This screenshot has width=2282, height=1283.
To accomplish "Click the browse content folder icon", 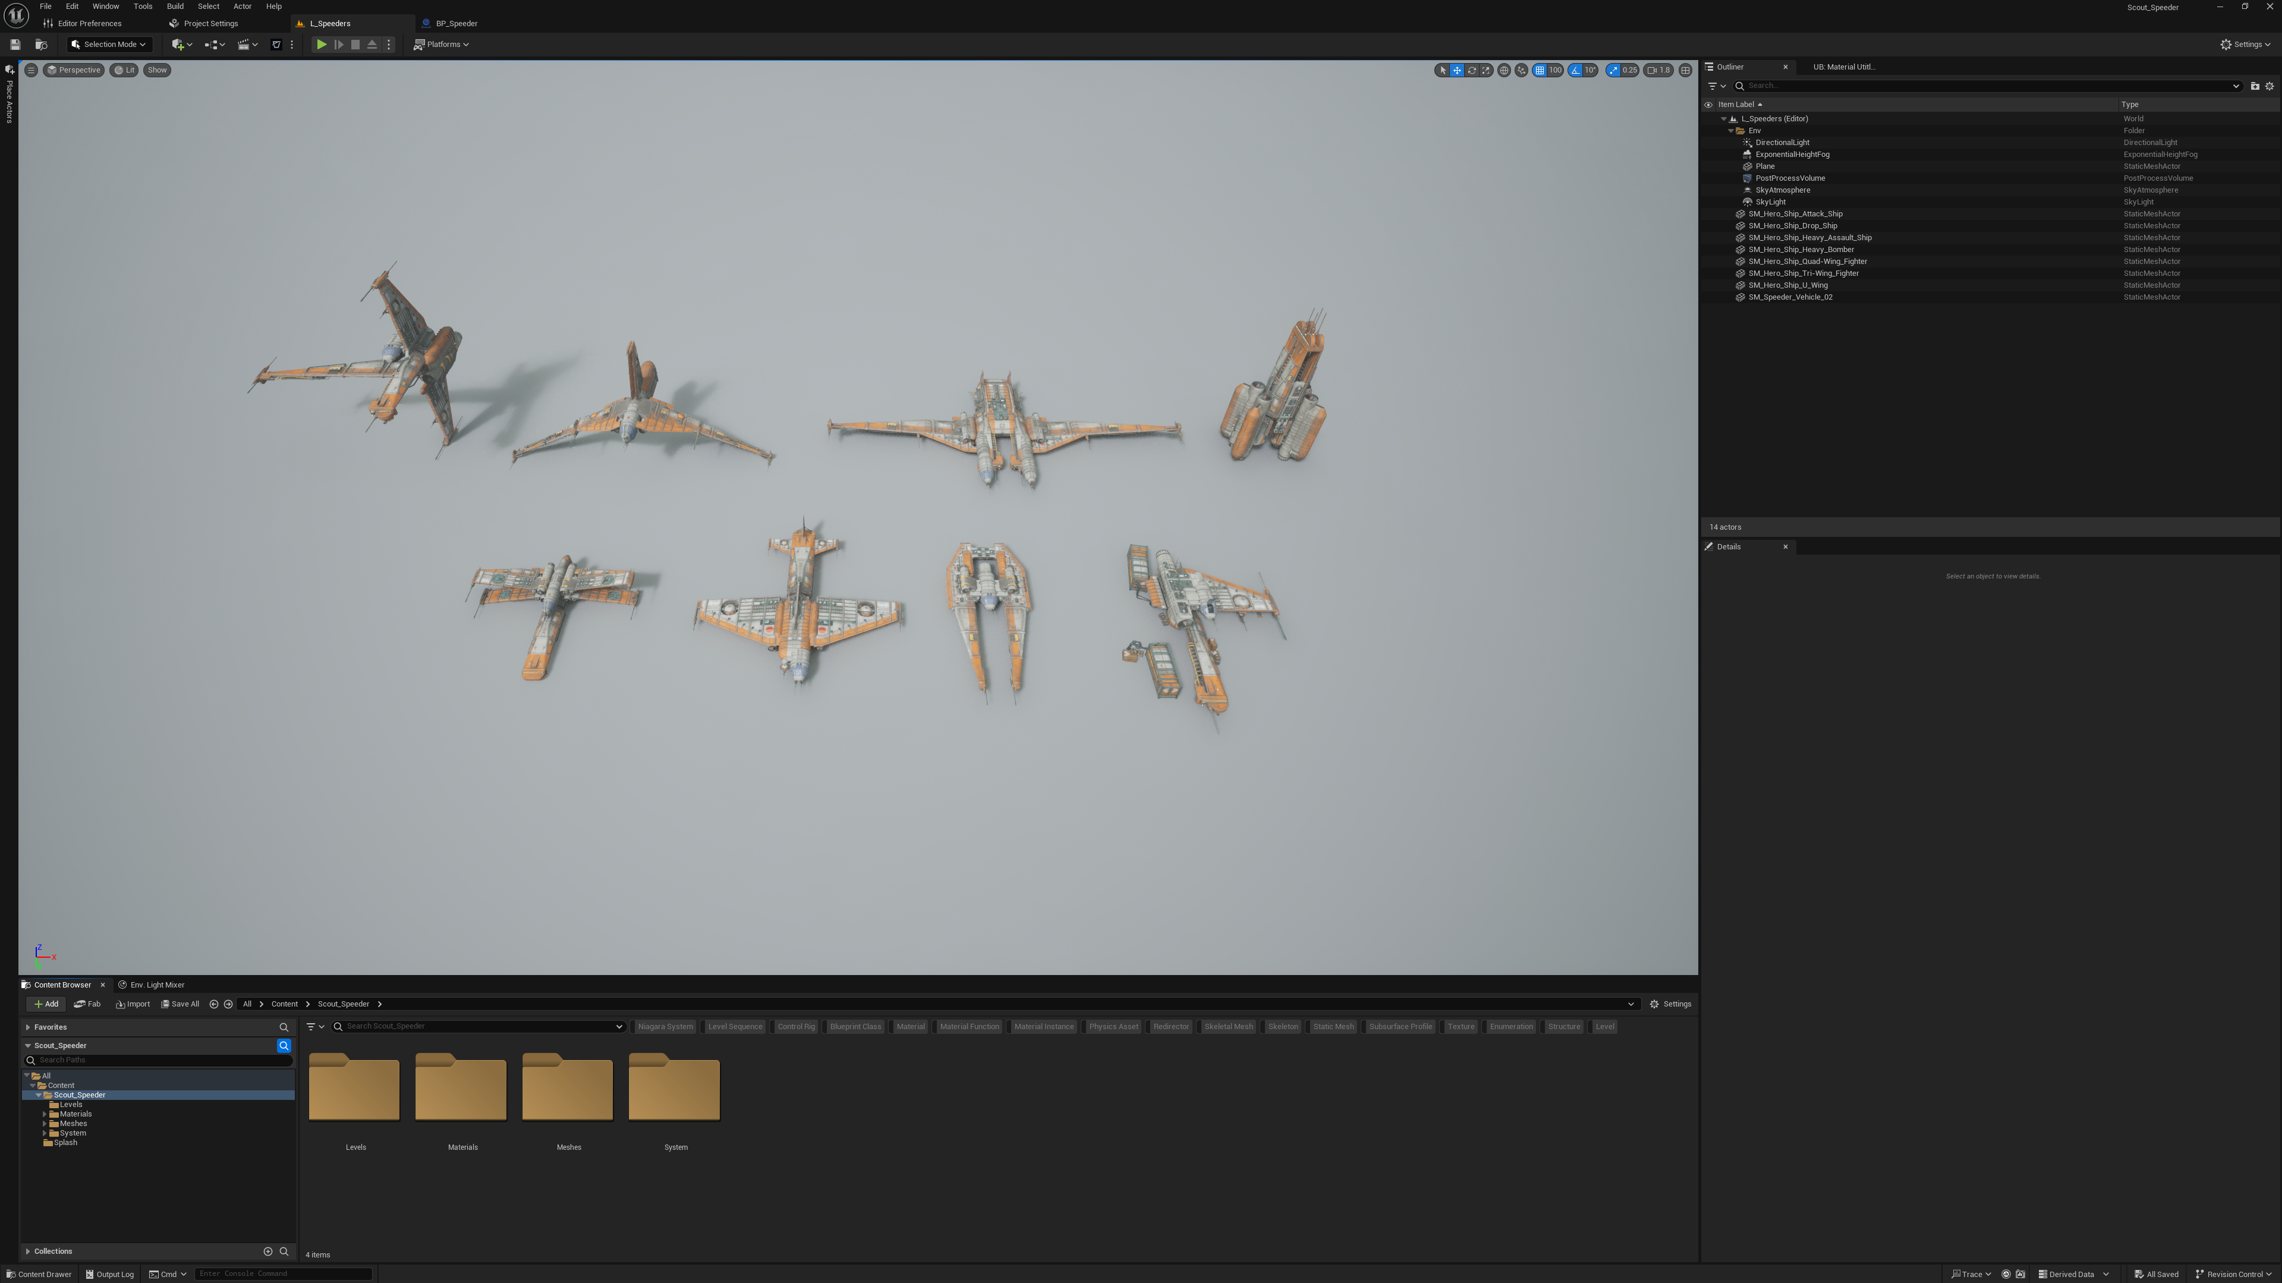I will pos(41,45).
